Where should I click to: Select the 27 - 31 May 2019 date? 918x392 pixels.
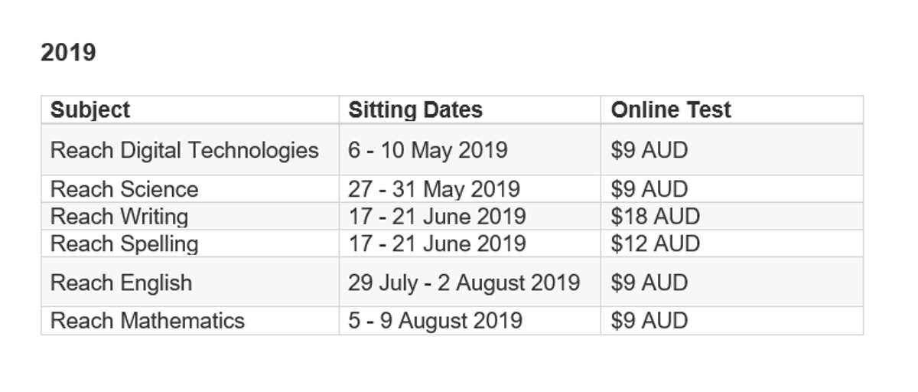tap(434, 189)
